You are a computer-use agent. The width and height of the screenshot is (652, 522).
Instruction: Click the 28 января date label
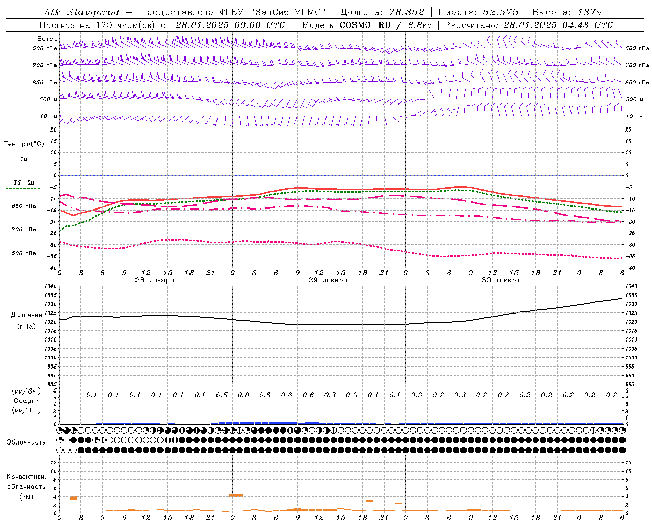[x=155, y=280]
